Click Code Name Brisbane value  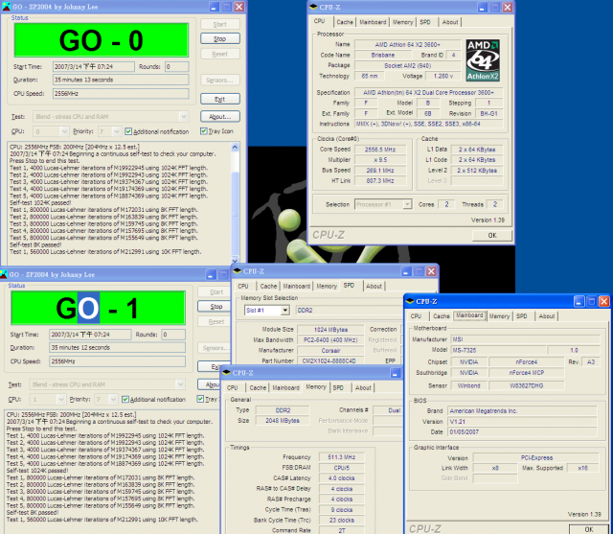tap(383, 56)
